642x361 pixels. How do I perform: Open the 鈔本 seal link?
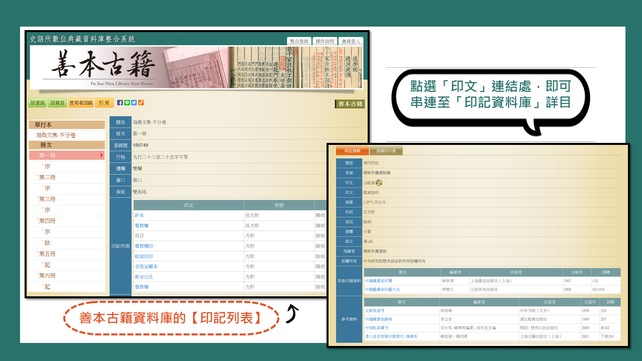pyautogui.click(x=139, y=215)
